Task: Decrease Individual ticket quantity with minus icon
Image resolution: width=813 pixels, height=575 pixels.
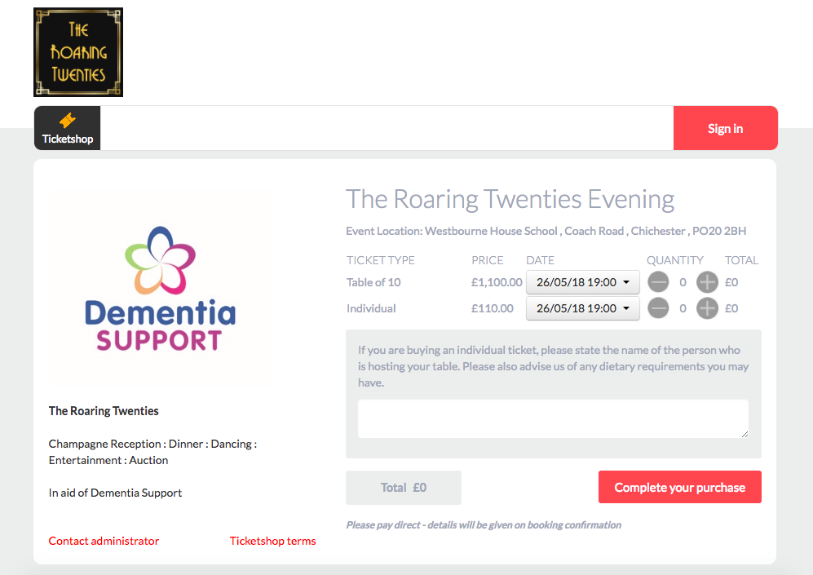Action: (x=659, y=308)
